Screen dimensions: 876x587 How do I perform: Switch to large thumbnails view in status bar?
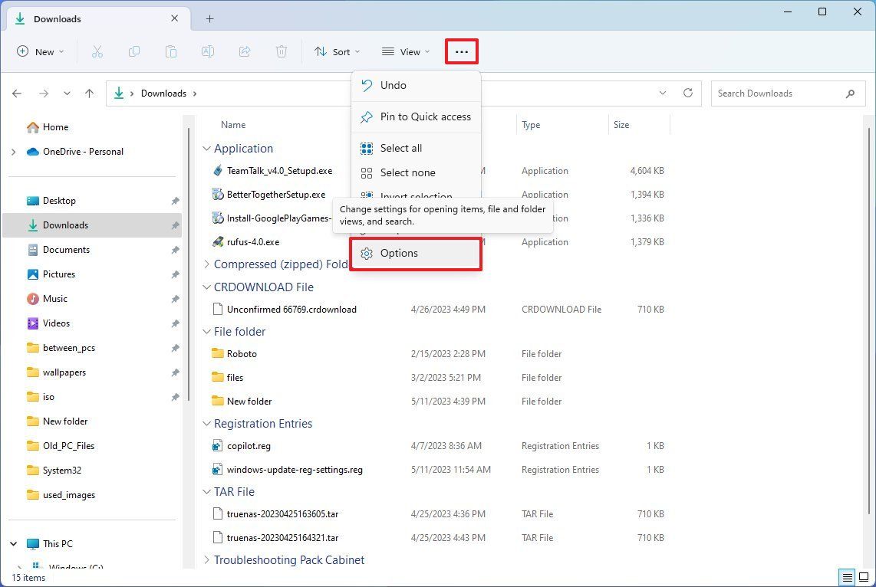[x=864, y=577]
